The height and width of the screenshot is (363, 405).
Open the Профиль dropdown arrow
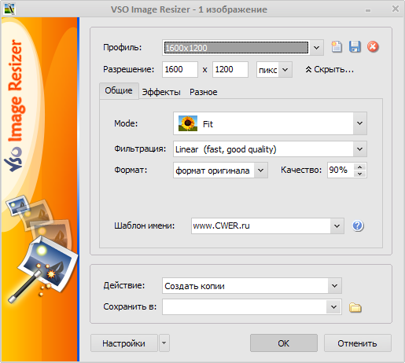pyautogui.click(x=317, y=48)
